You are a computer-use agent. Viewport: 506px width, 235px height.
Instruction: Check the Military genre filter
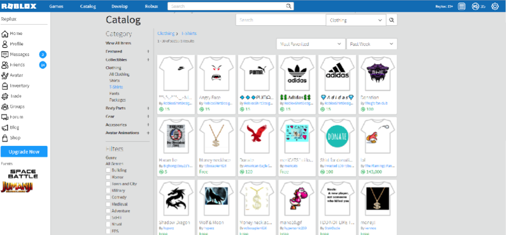click(x=108, y=190)
